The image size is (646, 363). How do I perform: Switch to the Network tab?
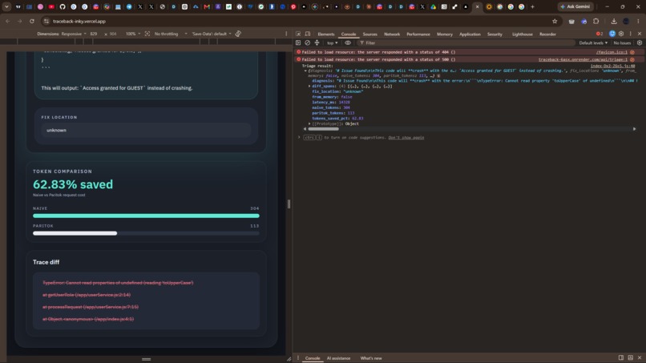(x=392, y=34)
